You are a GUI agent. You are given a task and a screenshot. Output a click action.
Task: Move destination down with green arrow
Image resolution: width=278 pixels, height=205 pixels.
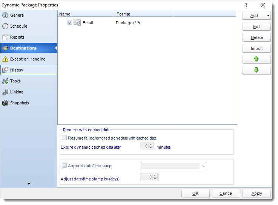point(256,70)
